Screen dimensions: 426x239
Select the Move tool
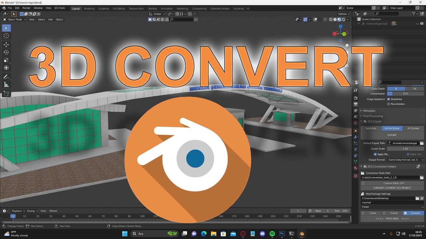[6, 44]
